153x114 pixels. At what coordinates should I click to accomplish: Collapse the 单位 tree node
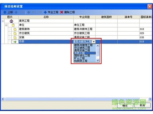click(6, 25)
